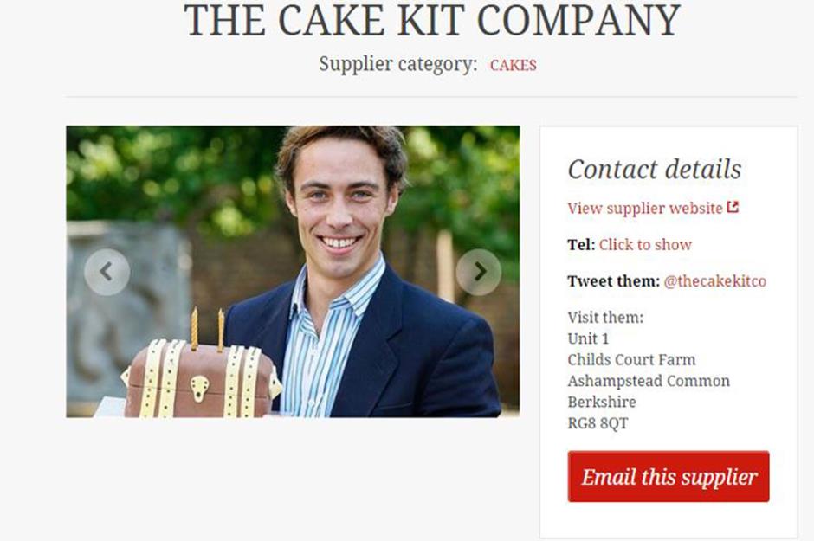The height and width of the screenshot is (541, 814).
Task: Click the Tel: label
Action: [x=581, y=244]
